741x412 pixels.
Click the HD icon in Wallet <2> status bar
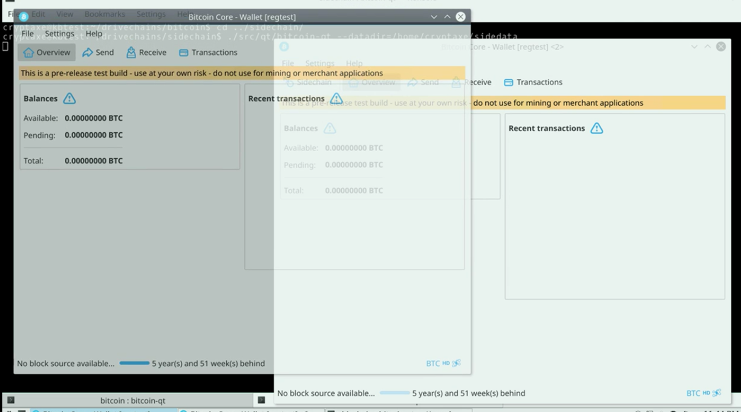pos(706,393)
